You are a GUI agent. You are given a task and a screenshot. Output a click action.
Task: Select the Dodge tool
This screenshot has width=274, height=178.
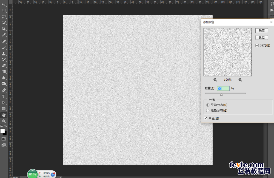pos(4,84)
